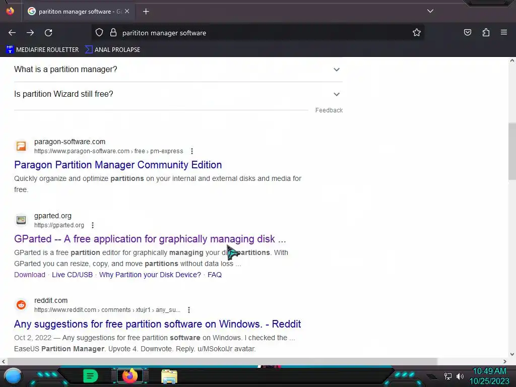516x387 pixels.
Task: Click the vertical scrollbar thumb
Action: 512,152
